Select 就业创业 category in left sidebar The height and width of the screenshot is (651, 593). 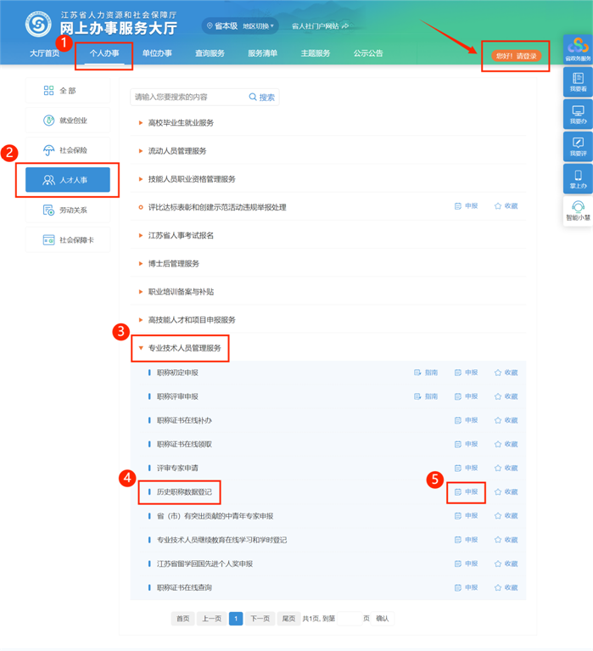click(68, 121)
